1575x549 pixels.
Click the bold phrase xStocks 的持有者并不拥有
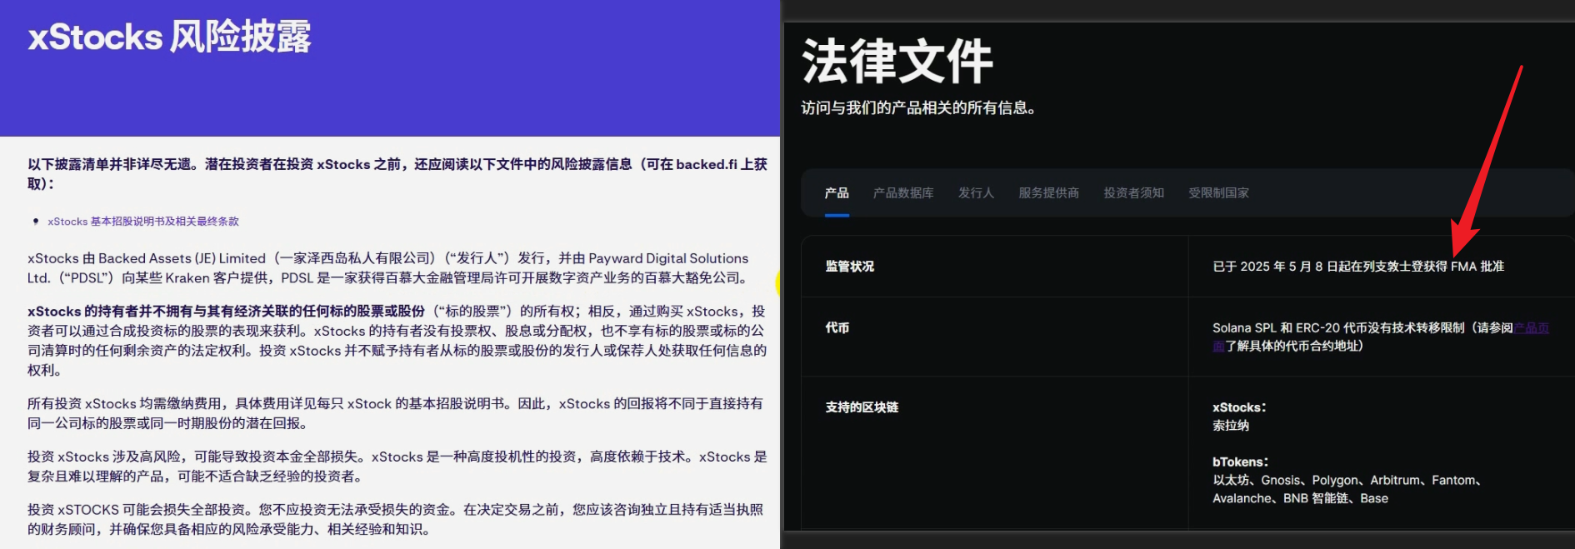click(x=226, y=312)
